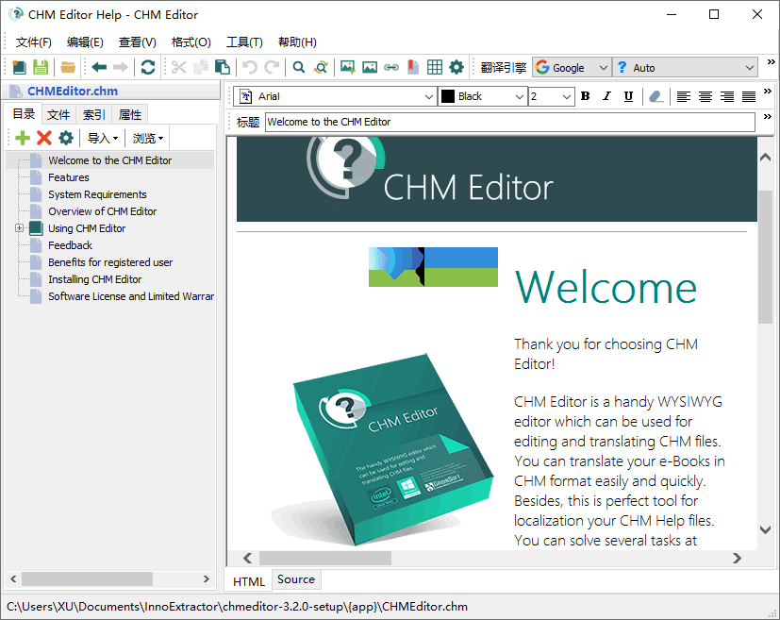Image resolution: width=780 pixels, height=620 pixels.
Task: Switch to the 索引 tab
Action: click(x=94, y=115)
